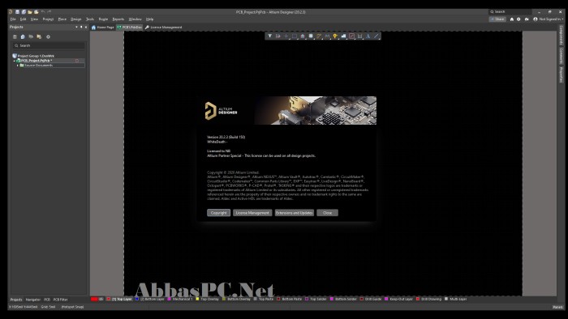Open preferences gear icon at top right
568x319 pixels.
click(519, 19)
